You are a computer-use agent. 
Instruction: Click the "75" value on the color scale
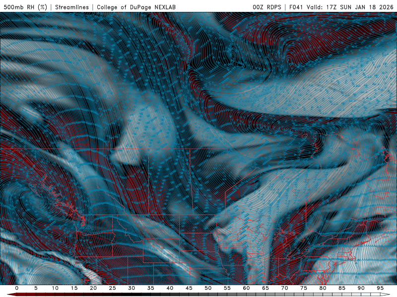coord(304,288)
